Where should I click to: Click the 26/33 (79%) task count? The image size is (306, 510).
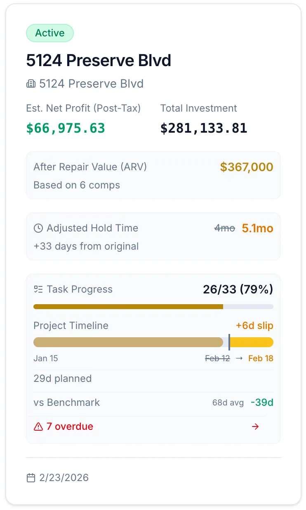pyautogui.click(x=238, y=289)
